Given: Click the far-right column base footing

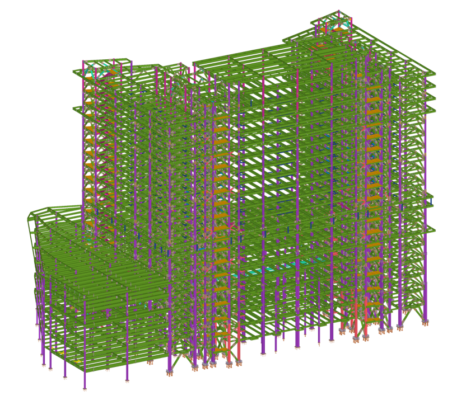Looking at the screenshot, I should tap(425, 322).
